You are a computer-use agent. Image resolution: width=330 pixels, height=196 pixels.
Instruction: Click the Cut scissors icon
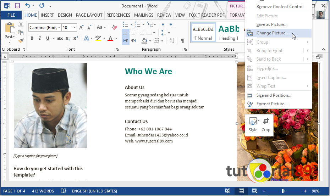coord(21,24)
